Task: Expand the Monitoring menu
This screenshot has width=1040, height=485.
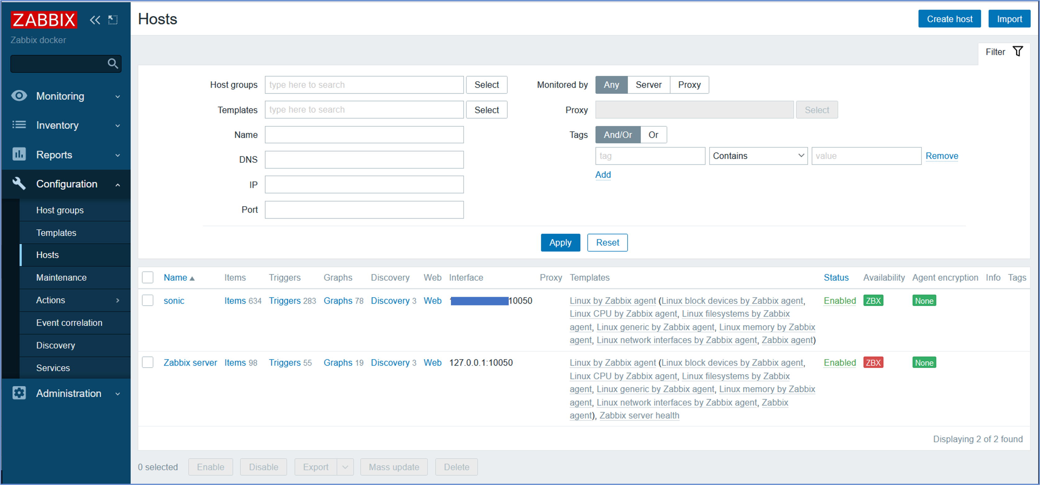Action: pos(118,96)
